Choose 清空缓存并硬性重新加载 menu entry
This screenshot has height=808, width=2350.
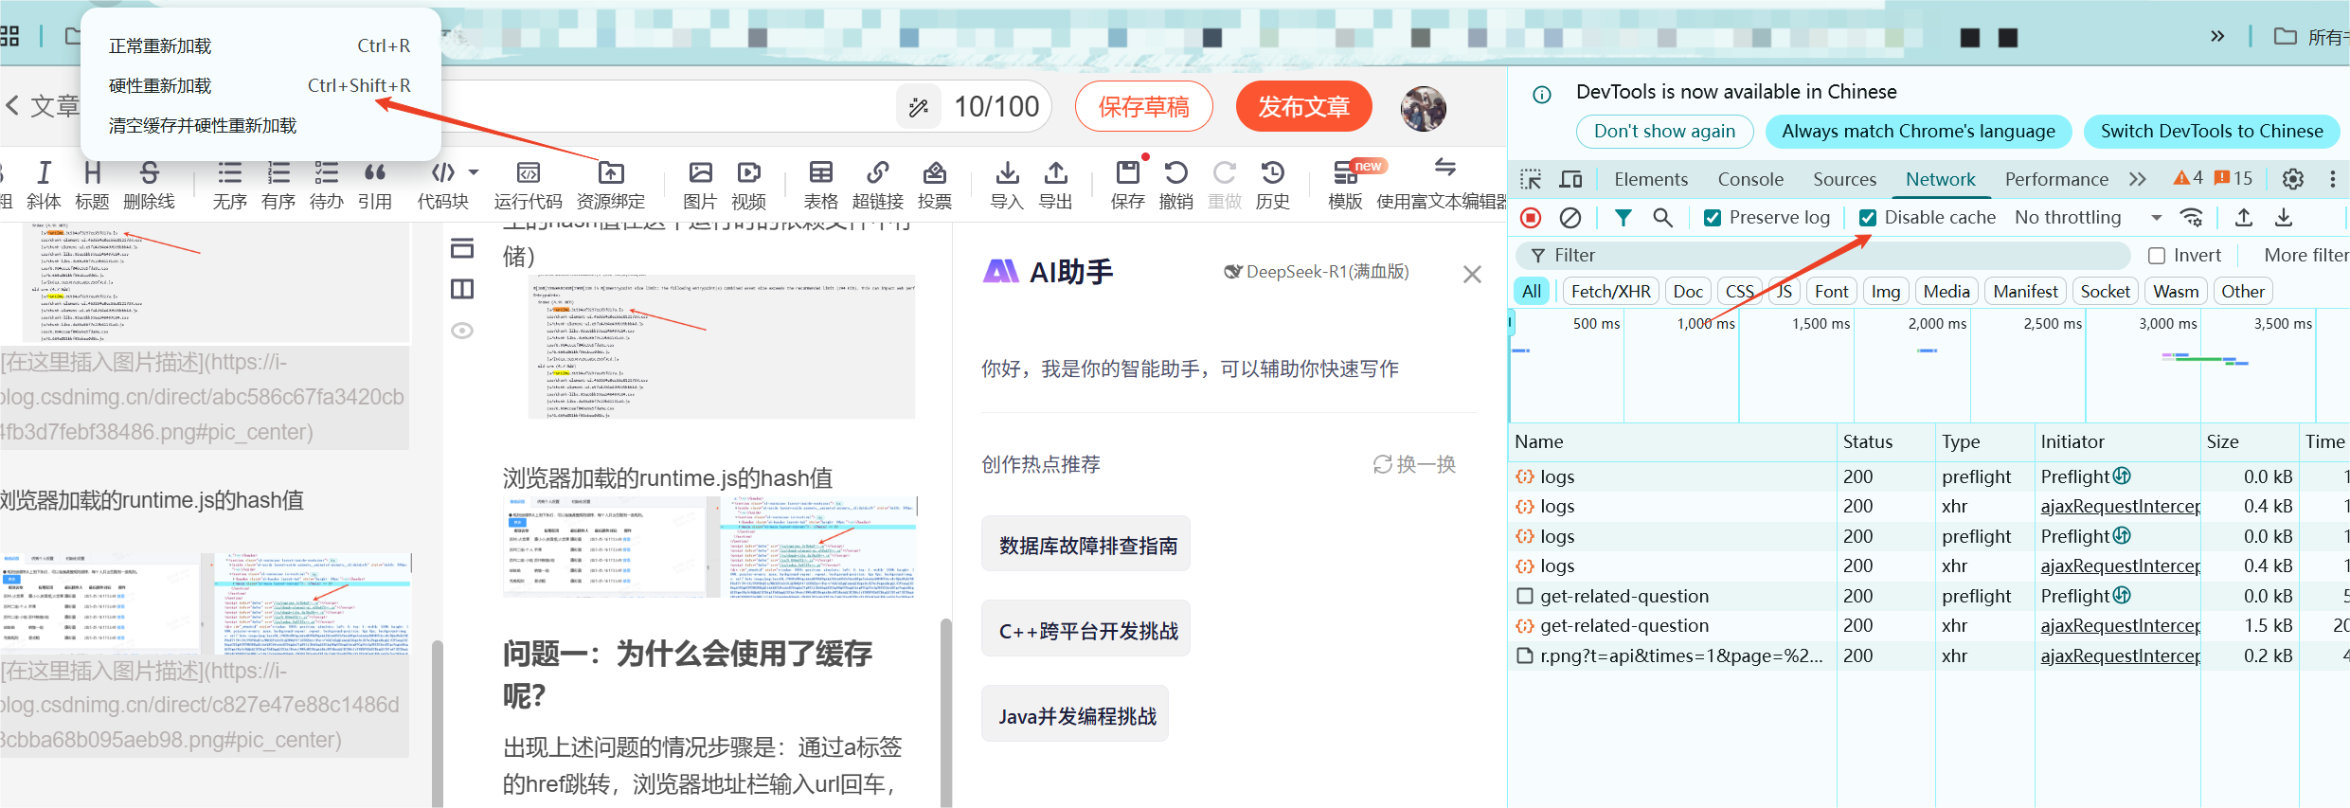click(x=260, y=126)
